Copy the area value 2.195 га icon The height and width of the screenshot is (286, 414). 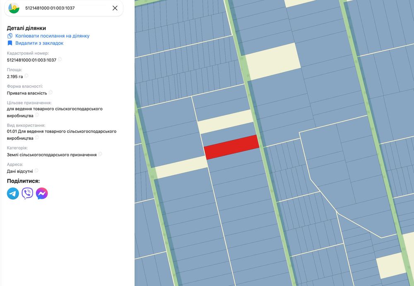point(26,76)
